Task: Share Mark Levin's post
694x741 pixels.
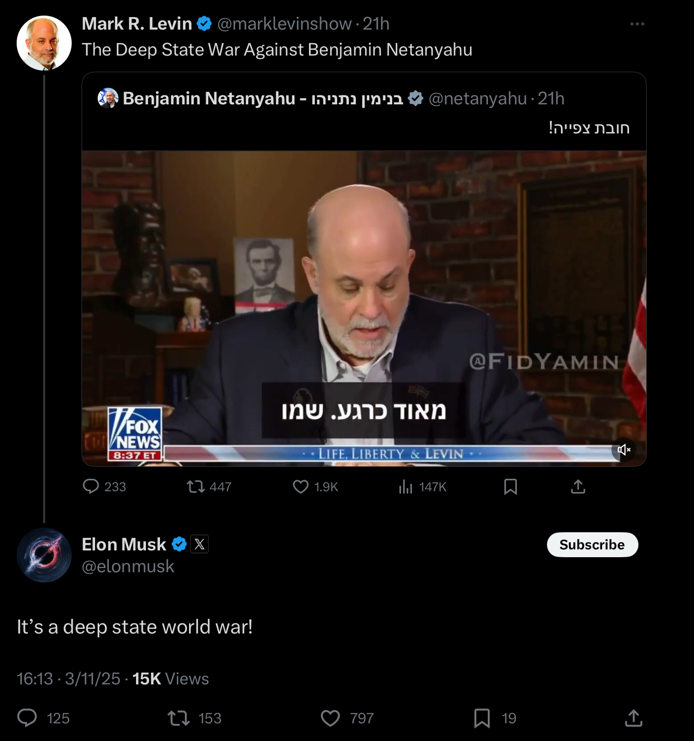Action: (x=578, y=487)
